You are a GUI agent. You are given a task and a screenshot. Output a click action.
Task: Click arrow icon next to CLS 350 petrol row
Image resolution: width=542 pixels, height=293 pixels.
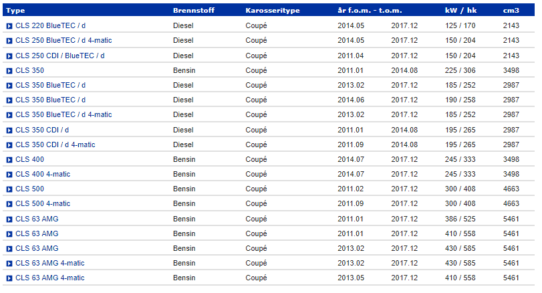[x=9, y=71]
